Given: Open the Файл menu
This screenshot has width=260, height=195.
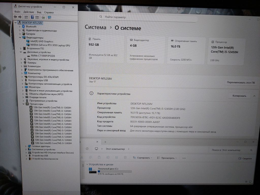Looking at the screenshot, I should point(17,12).
